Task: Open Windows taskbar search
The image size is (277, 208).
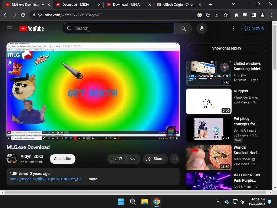Action: tap(133, 201)
